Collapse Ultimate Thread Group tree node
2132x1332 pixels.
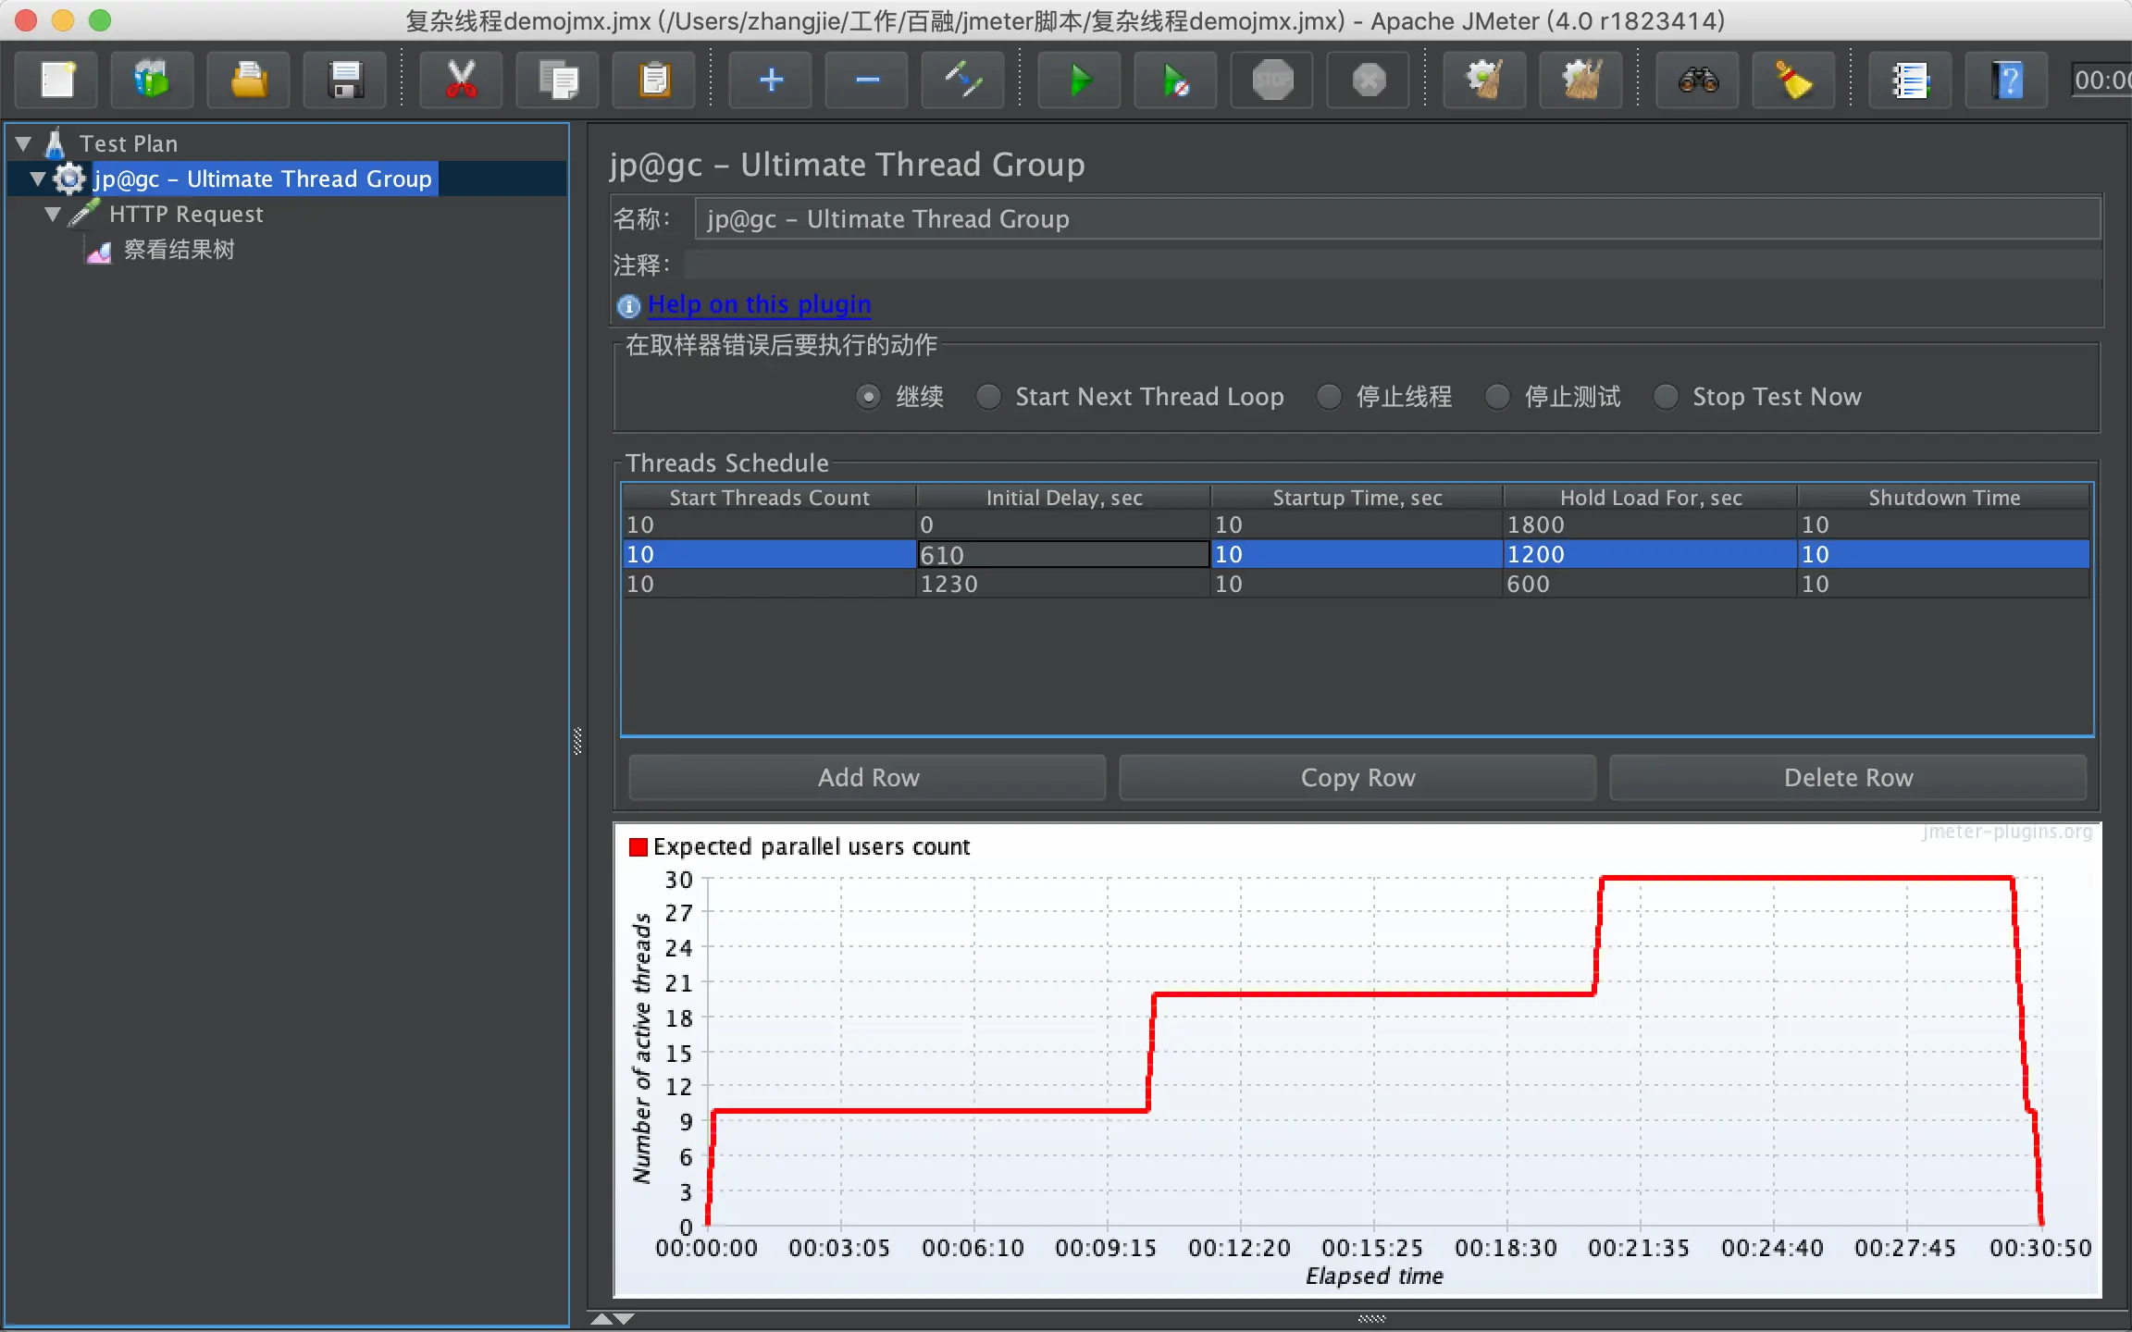pos(38,179)
